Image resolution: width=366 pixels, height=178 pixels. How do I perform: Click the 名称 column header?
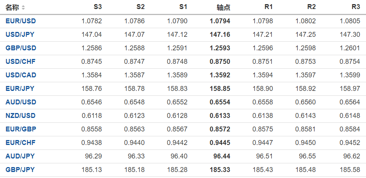[x=12, y=7]
